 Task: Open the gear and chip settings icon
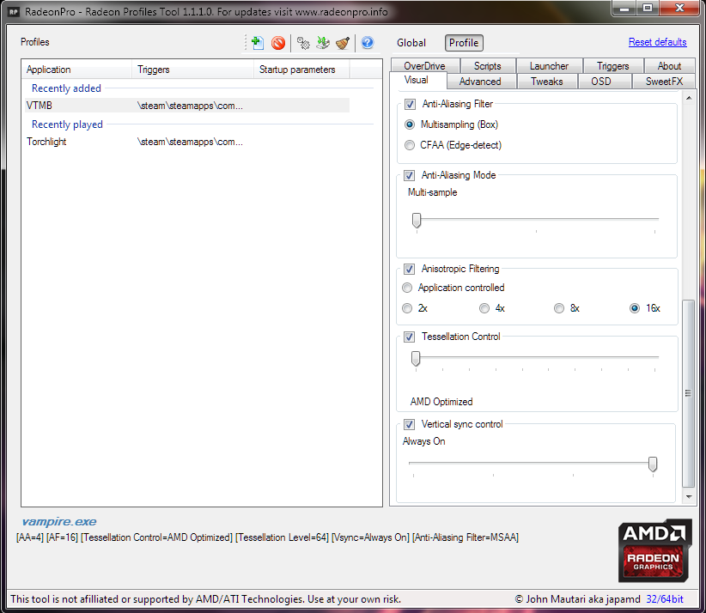tap(303, 43)
